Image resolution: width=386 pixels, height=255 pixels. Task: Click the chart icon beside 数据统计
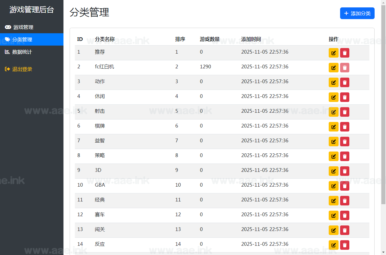click(8, 52)
